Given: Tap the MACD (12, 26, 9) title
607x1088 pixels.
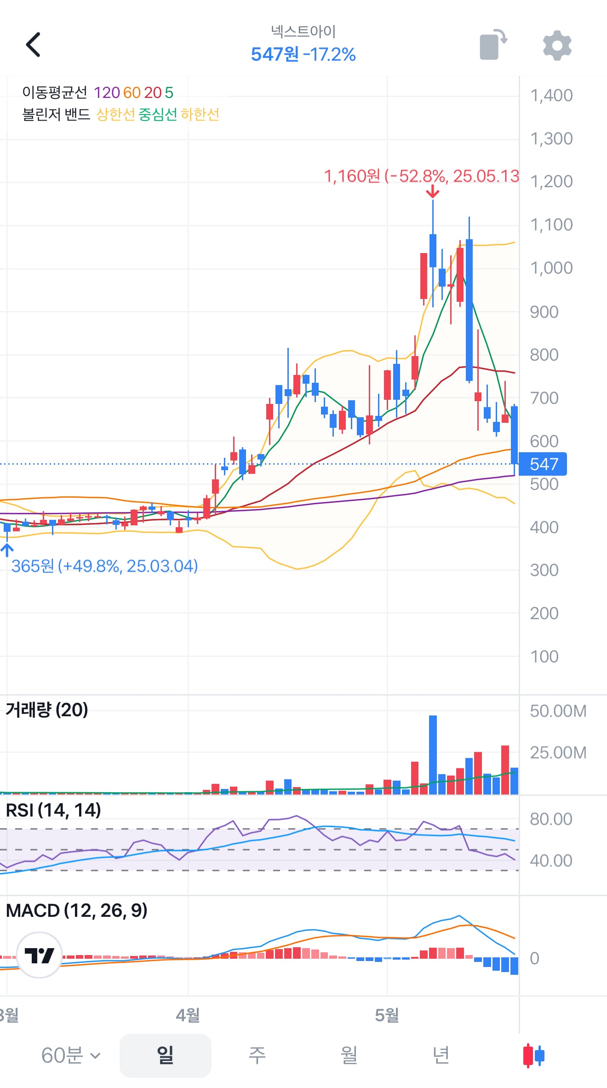Looking at the screenshot, I should pos(76,910).
